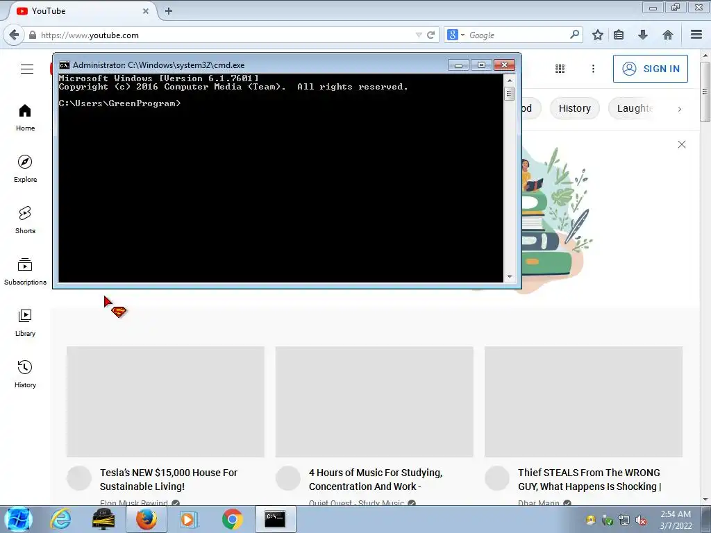Maximize the cmd.exe window
The image size is (711, 533).
(x=481, y=65)
